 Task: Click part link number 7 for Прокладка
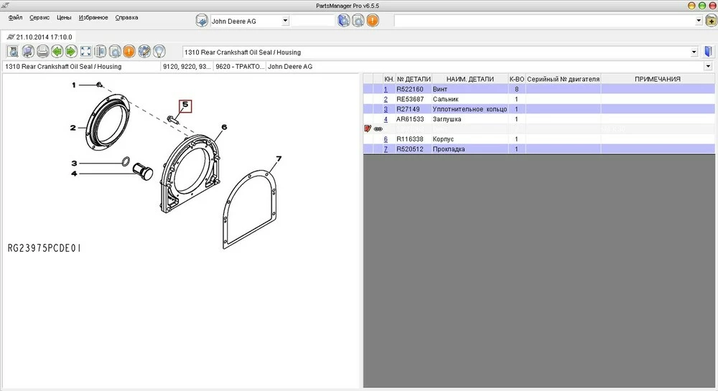click(x=386, y=149)
